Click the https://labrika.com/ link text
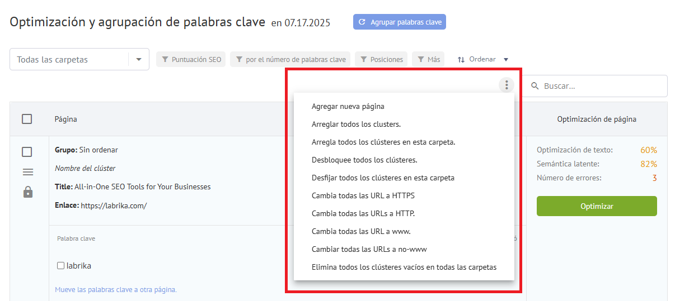675x301 pixels. tap(114, 206)
